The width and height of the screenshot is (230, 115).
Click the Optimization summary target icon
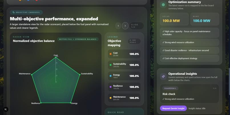point(163,5)
